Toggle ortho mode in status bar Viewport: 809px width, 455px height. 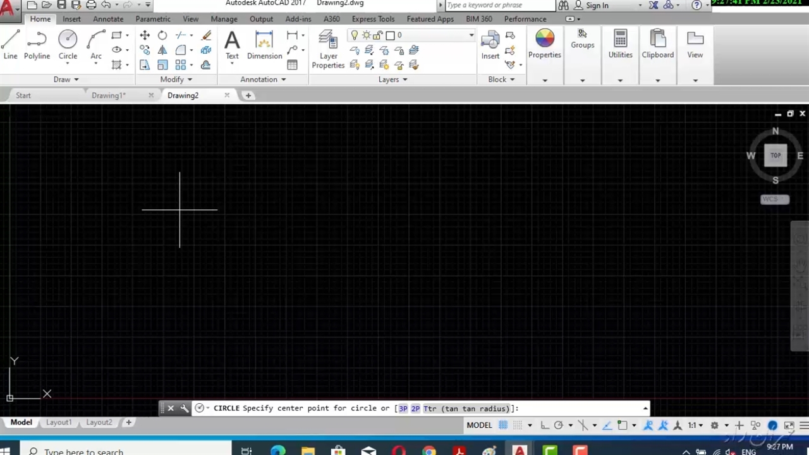click(544, 425)
